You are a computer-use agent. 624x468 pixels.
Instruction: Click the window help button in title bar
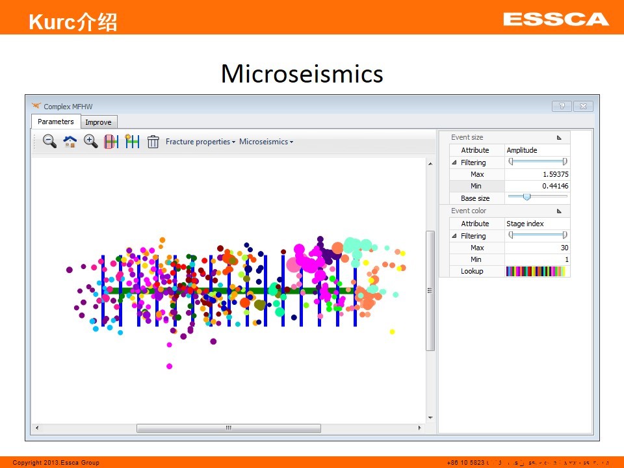point(561,106)
